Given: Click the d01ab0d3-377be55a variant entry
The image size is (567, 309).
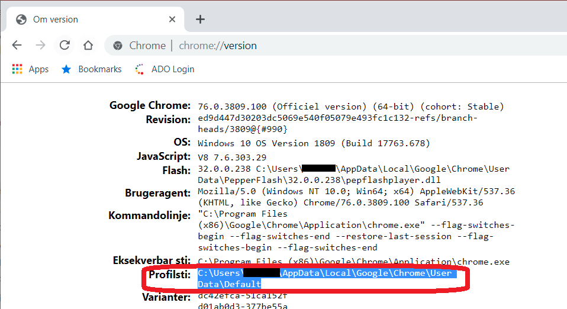Looking at the screenshot, I should tap(243, 306).
